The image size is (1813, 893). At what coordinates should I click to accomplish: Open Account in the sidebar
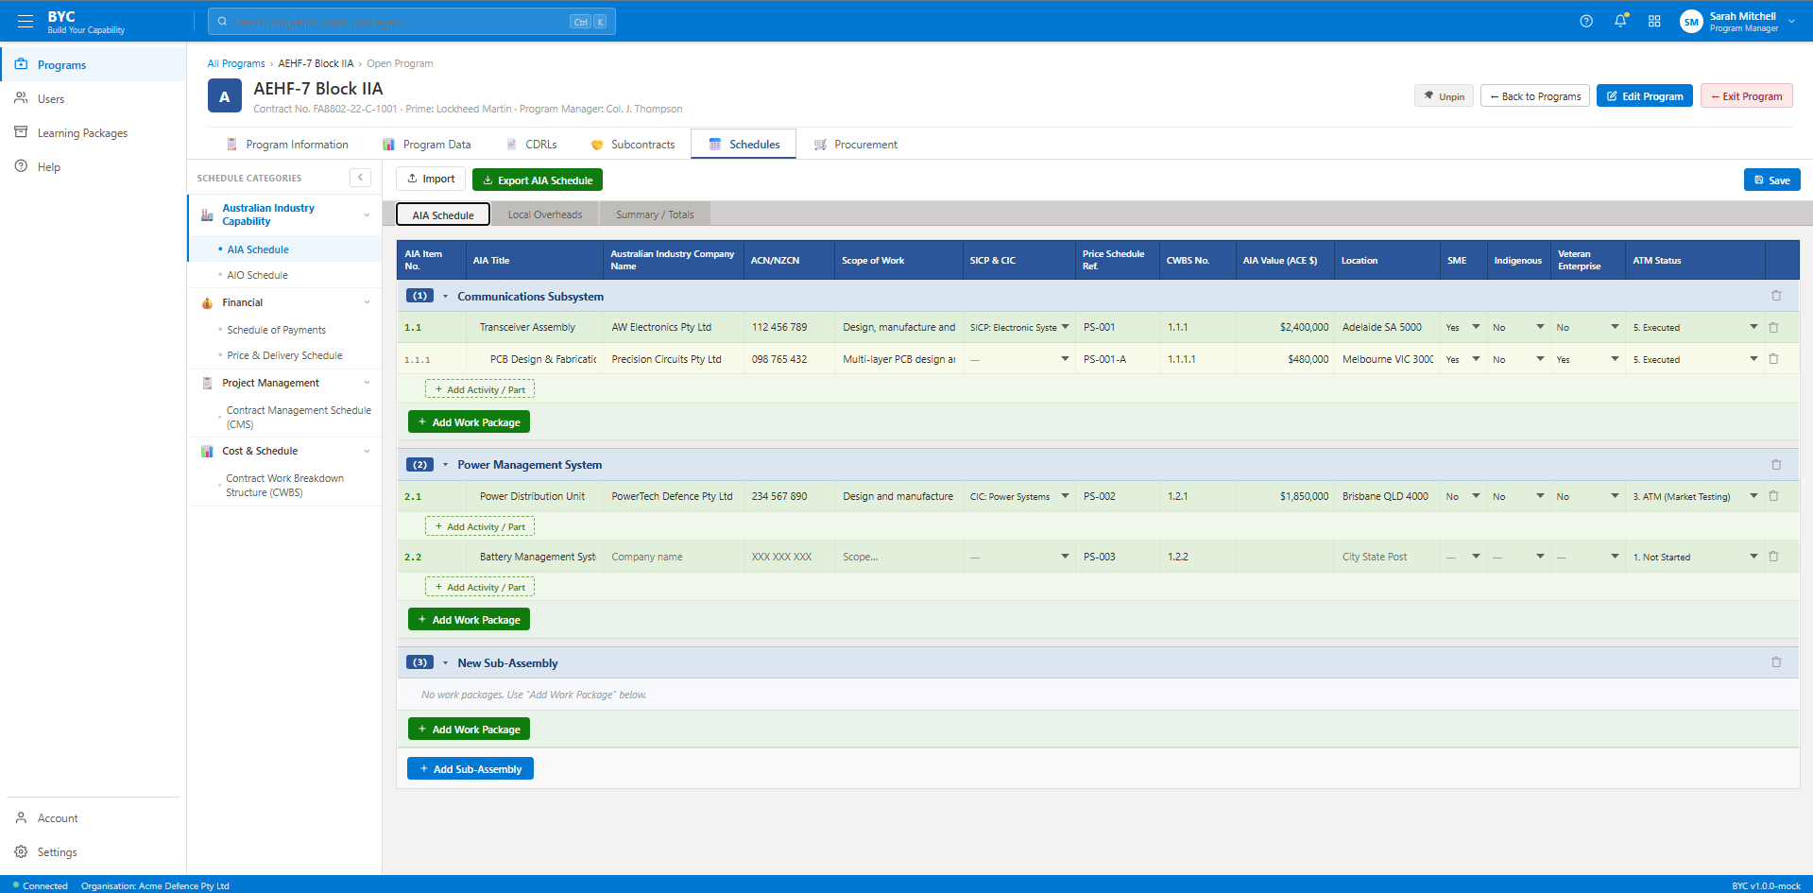point(94,818)
